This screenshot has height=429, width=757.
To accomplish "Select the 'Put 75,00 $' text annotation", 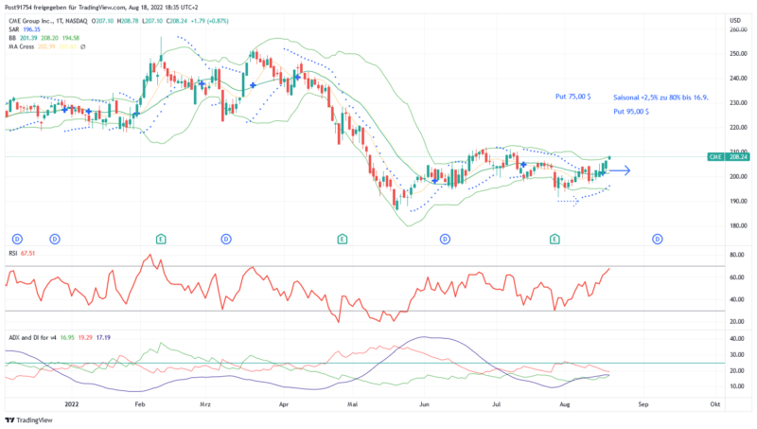I will 573,97.
